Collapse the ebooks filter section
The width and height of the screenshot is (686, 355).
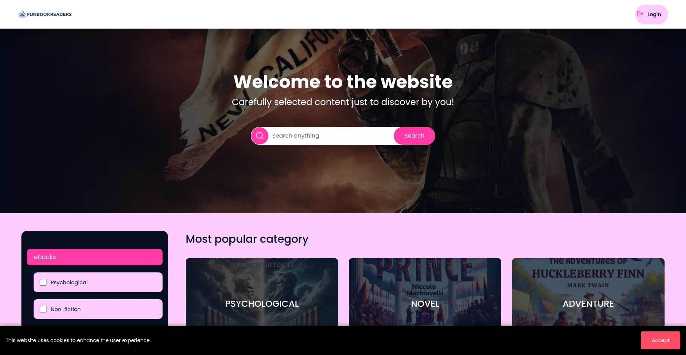[x=95, y=257]
